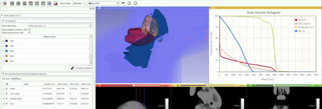This screenshot has height=109, width=322.
Task: Pick the third grid layout icon in the toolbar
Action: (25, 3)
